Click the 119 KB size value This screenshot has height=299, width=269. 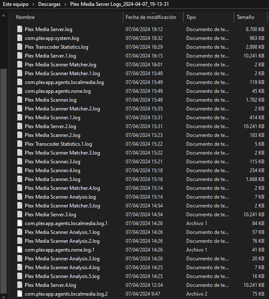pyautogui.click(x=257, y=82)
